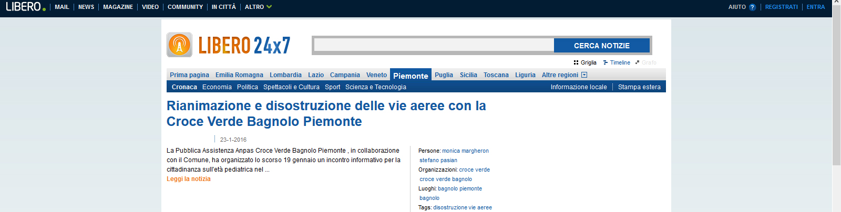The height and width of the screenshot is (212, 841).
Task: Type in the news search field
Action: (x=434, y=46)
